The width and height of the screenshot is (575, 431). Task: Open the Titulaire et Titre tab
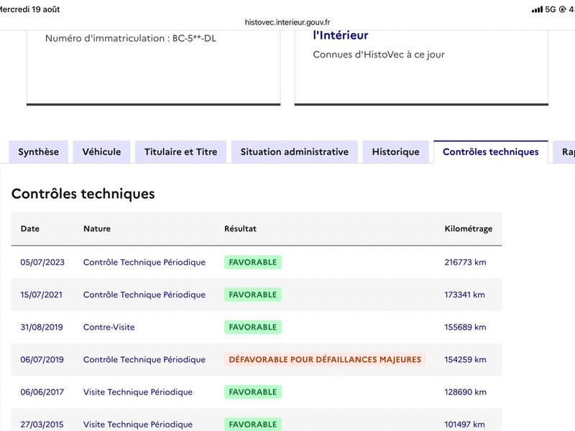181,152
